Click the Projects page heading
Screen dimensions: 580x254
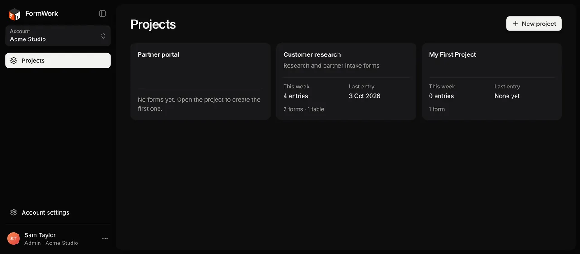(x=153, y=24)
